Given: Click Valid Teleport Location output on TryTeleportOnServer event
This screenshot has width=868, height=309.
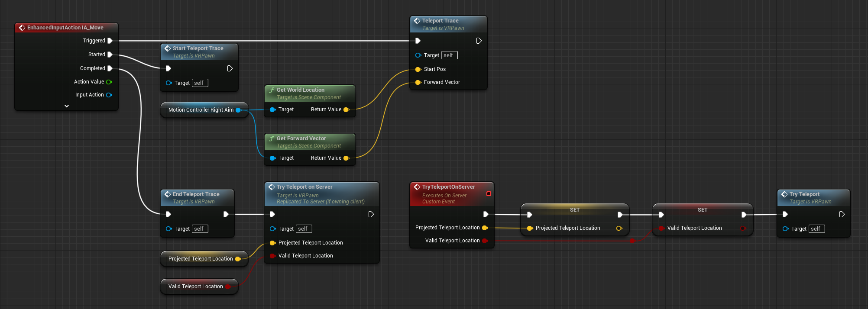Looking at the screenshot, I should (485, 241).
